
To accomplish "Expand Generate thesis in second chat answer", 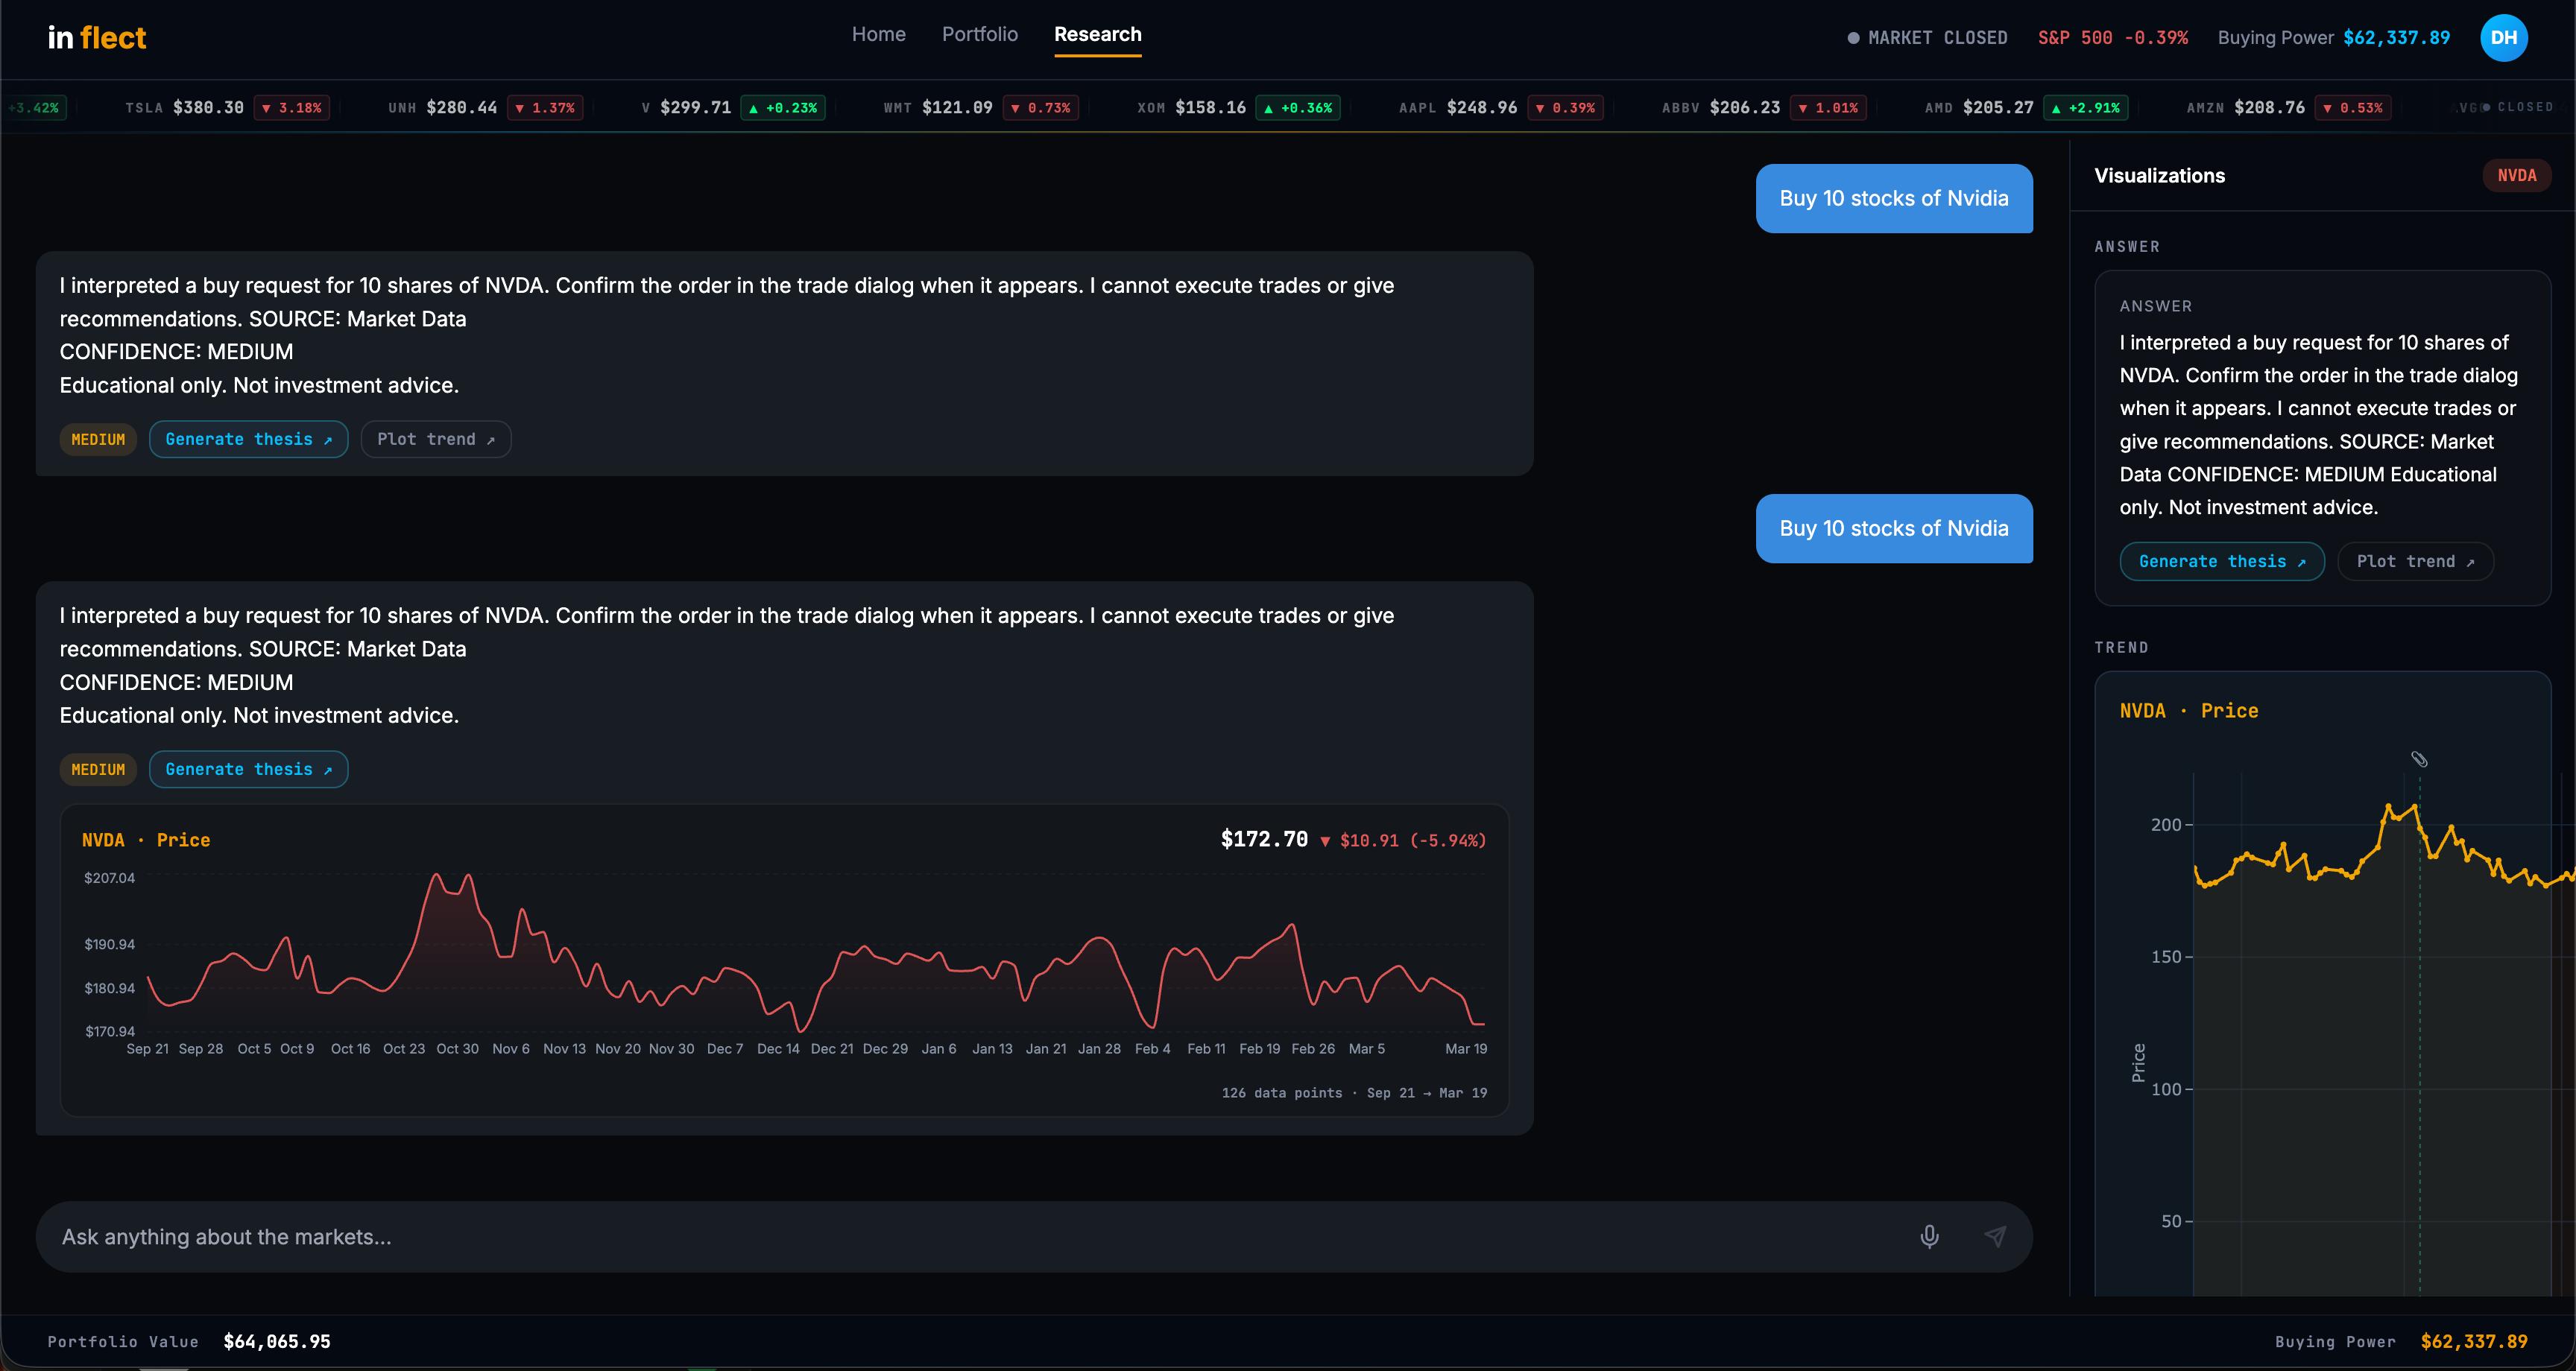I will (248, 769).
